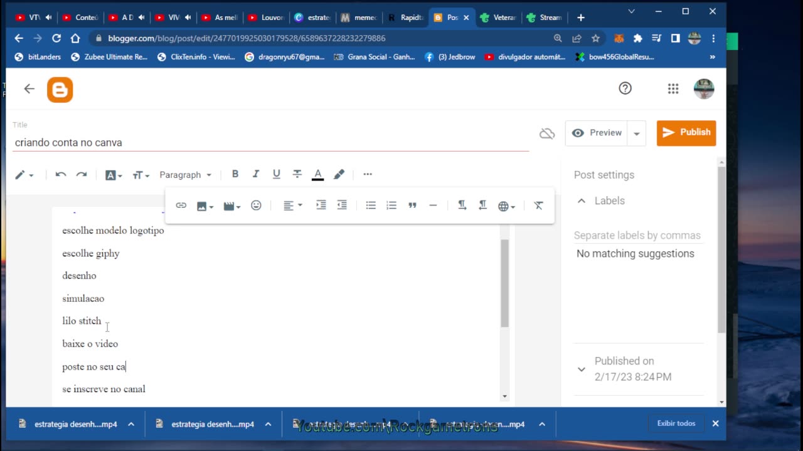Insert special characters emoji icon
This screenshot has width=803, height=451.
256,205
